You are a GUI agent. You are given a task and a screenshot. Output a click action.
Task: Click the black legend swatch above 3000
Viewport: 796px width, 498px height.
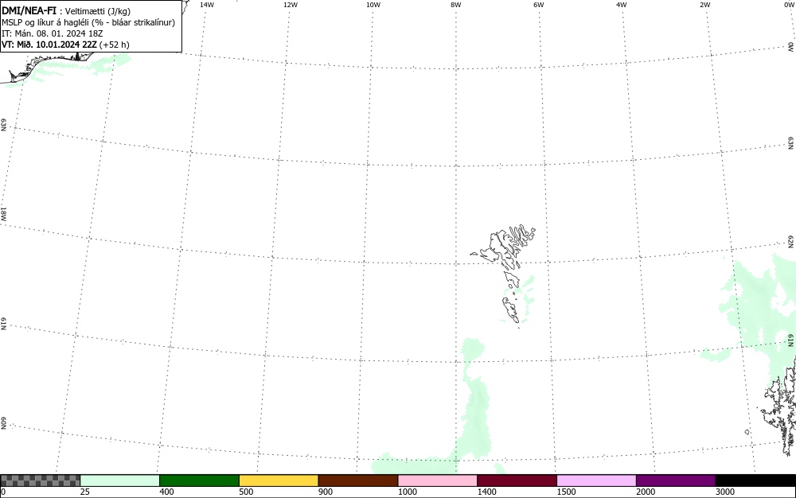[755, 480]
